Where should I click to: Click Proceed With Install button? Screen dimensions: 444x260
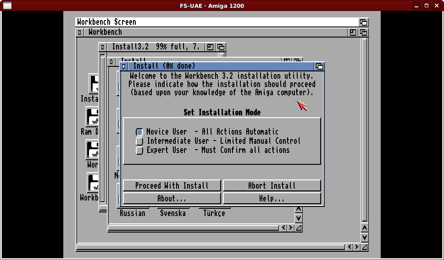click(172, 185)
